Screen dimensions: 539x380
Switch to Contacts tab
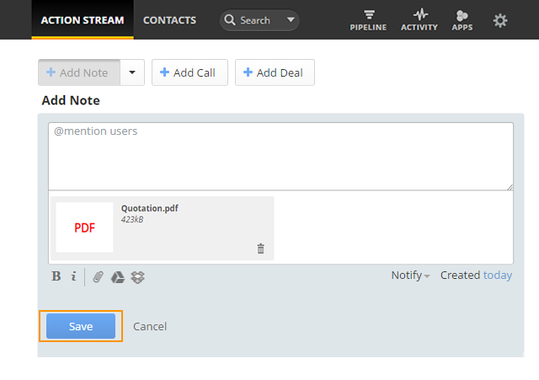(169, 20)
